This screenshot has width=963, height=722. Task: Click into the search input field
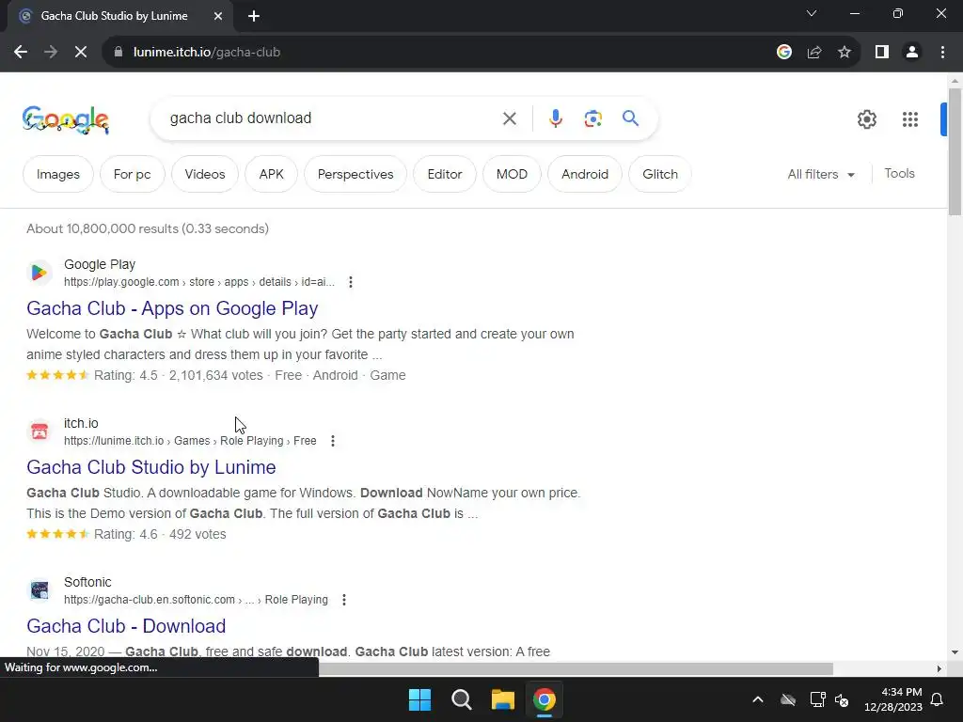point(332,118)
